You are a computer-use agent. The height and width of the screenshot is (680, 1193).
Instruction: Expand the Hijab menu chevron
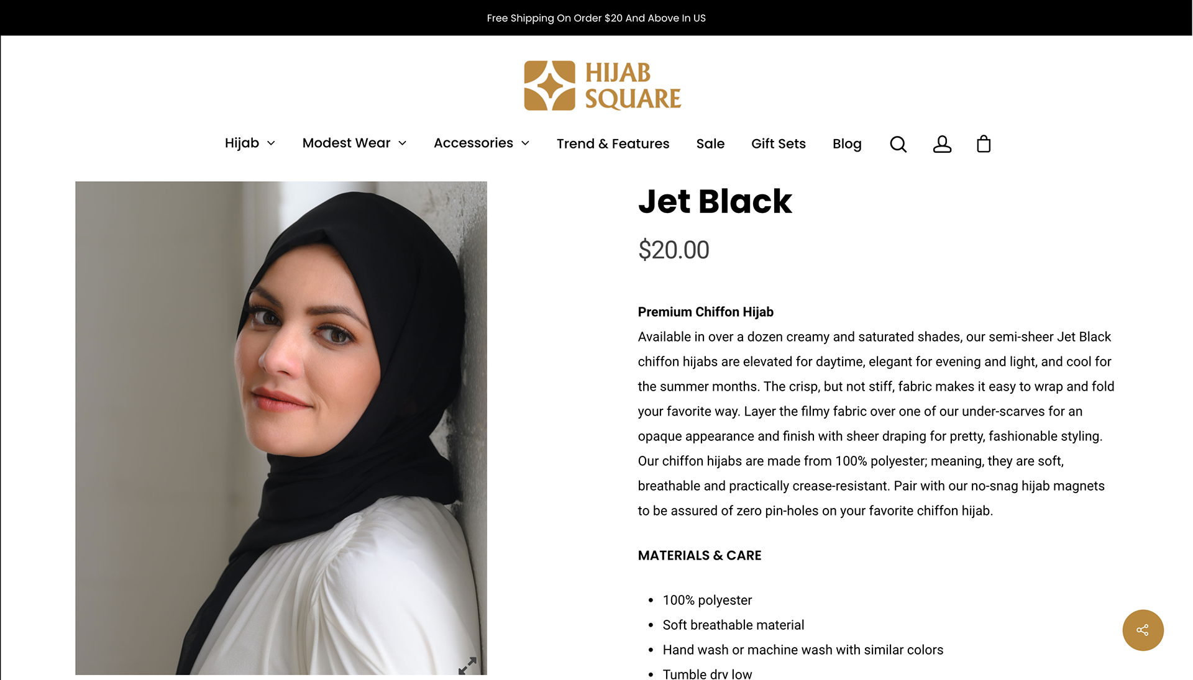point(271,143)
